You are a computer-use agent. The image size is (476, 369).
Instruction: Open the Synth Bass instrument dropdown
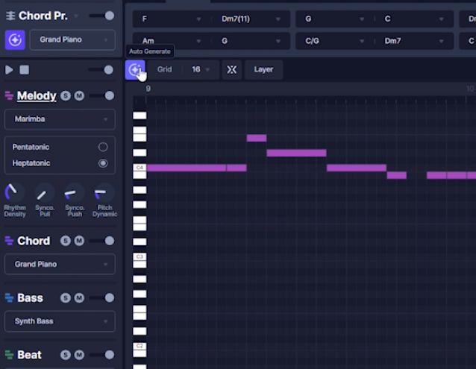(x=60, y=321)
